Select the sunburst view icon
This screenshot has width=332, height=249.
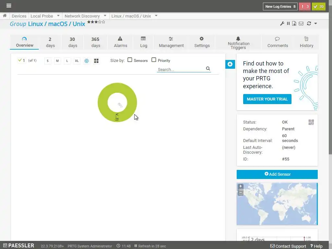tap(87, 61)
